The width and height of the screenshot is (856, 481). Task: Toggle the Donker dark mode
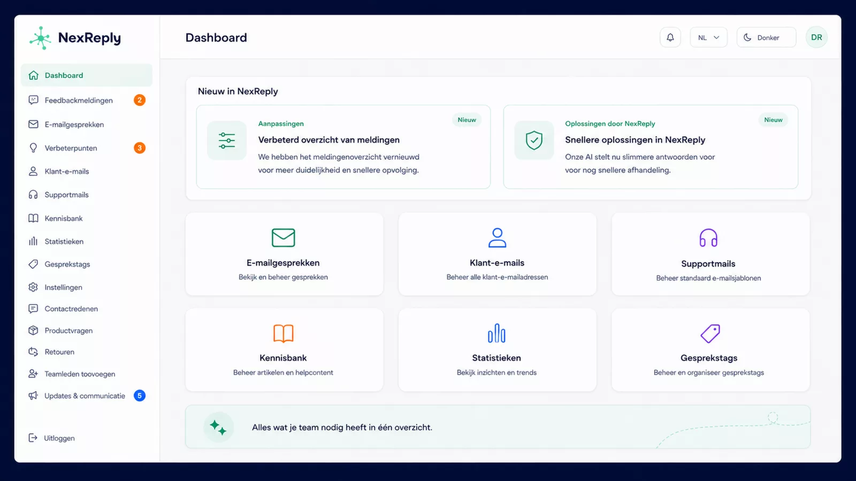(x=766, y=37)
